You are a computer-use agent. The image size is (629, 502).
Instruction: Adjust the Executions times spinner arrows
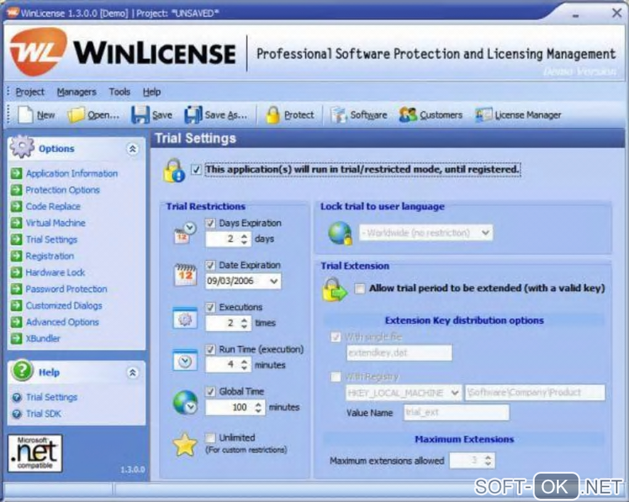(x=244, y=323)
